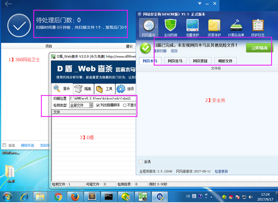278x203 pixels.
Task: Click the CH input language indicator
Action: point(188,196)
